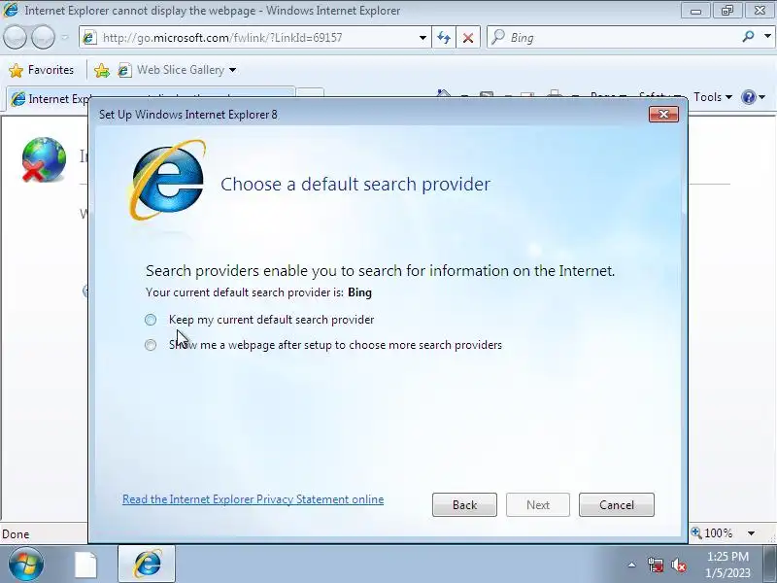
Task: Click the search magnifier button
Action: (x=748, y=36)
